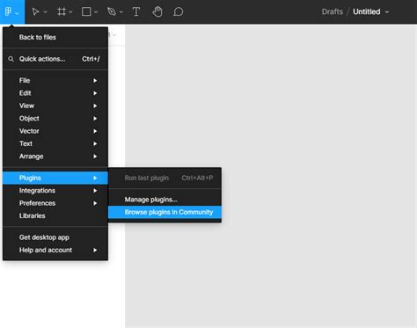Image resolution: width=417 pixels, height=328 pixels.
Task: Open Libraries from the menu
Action: [55, 215]
